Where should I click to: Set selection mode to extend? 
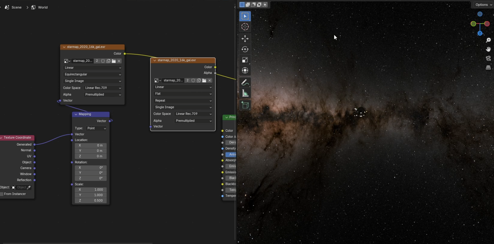[248, 4]
